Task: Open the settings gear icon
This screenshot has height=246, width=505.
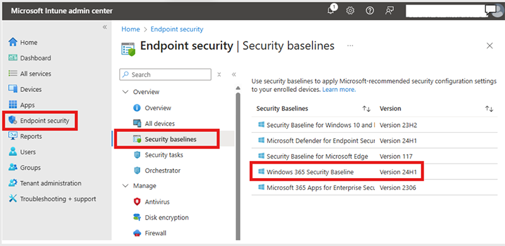Action: pos(350,11)
